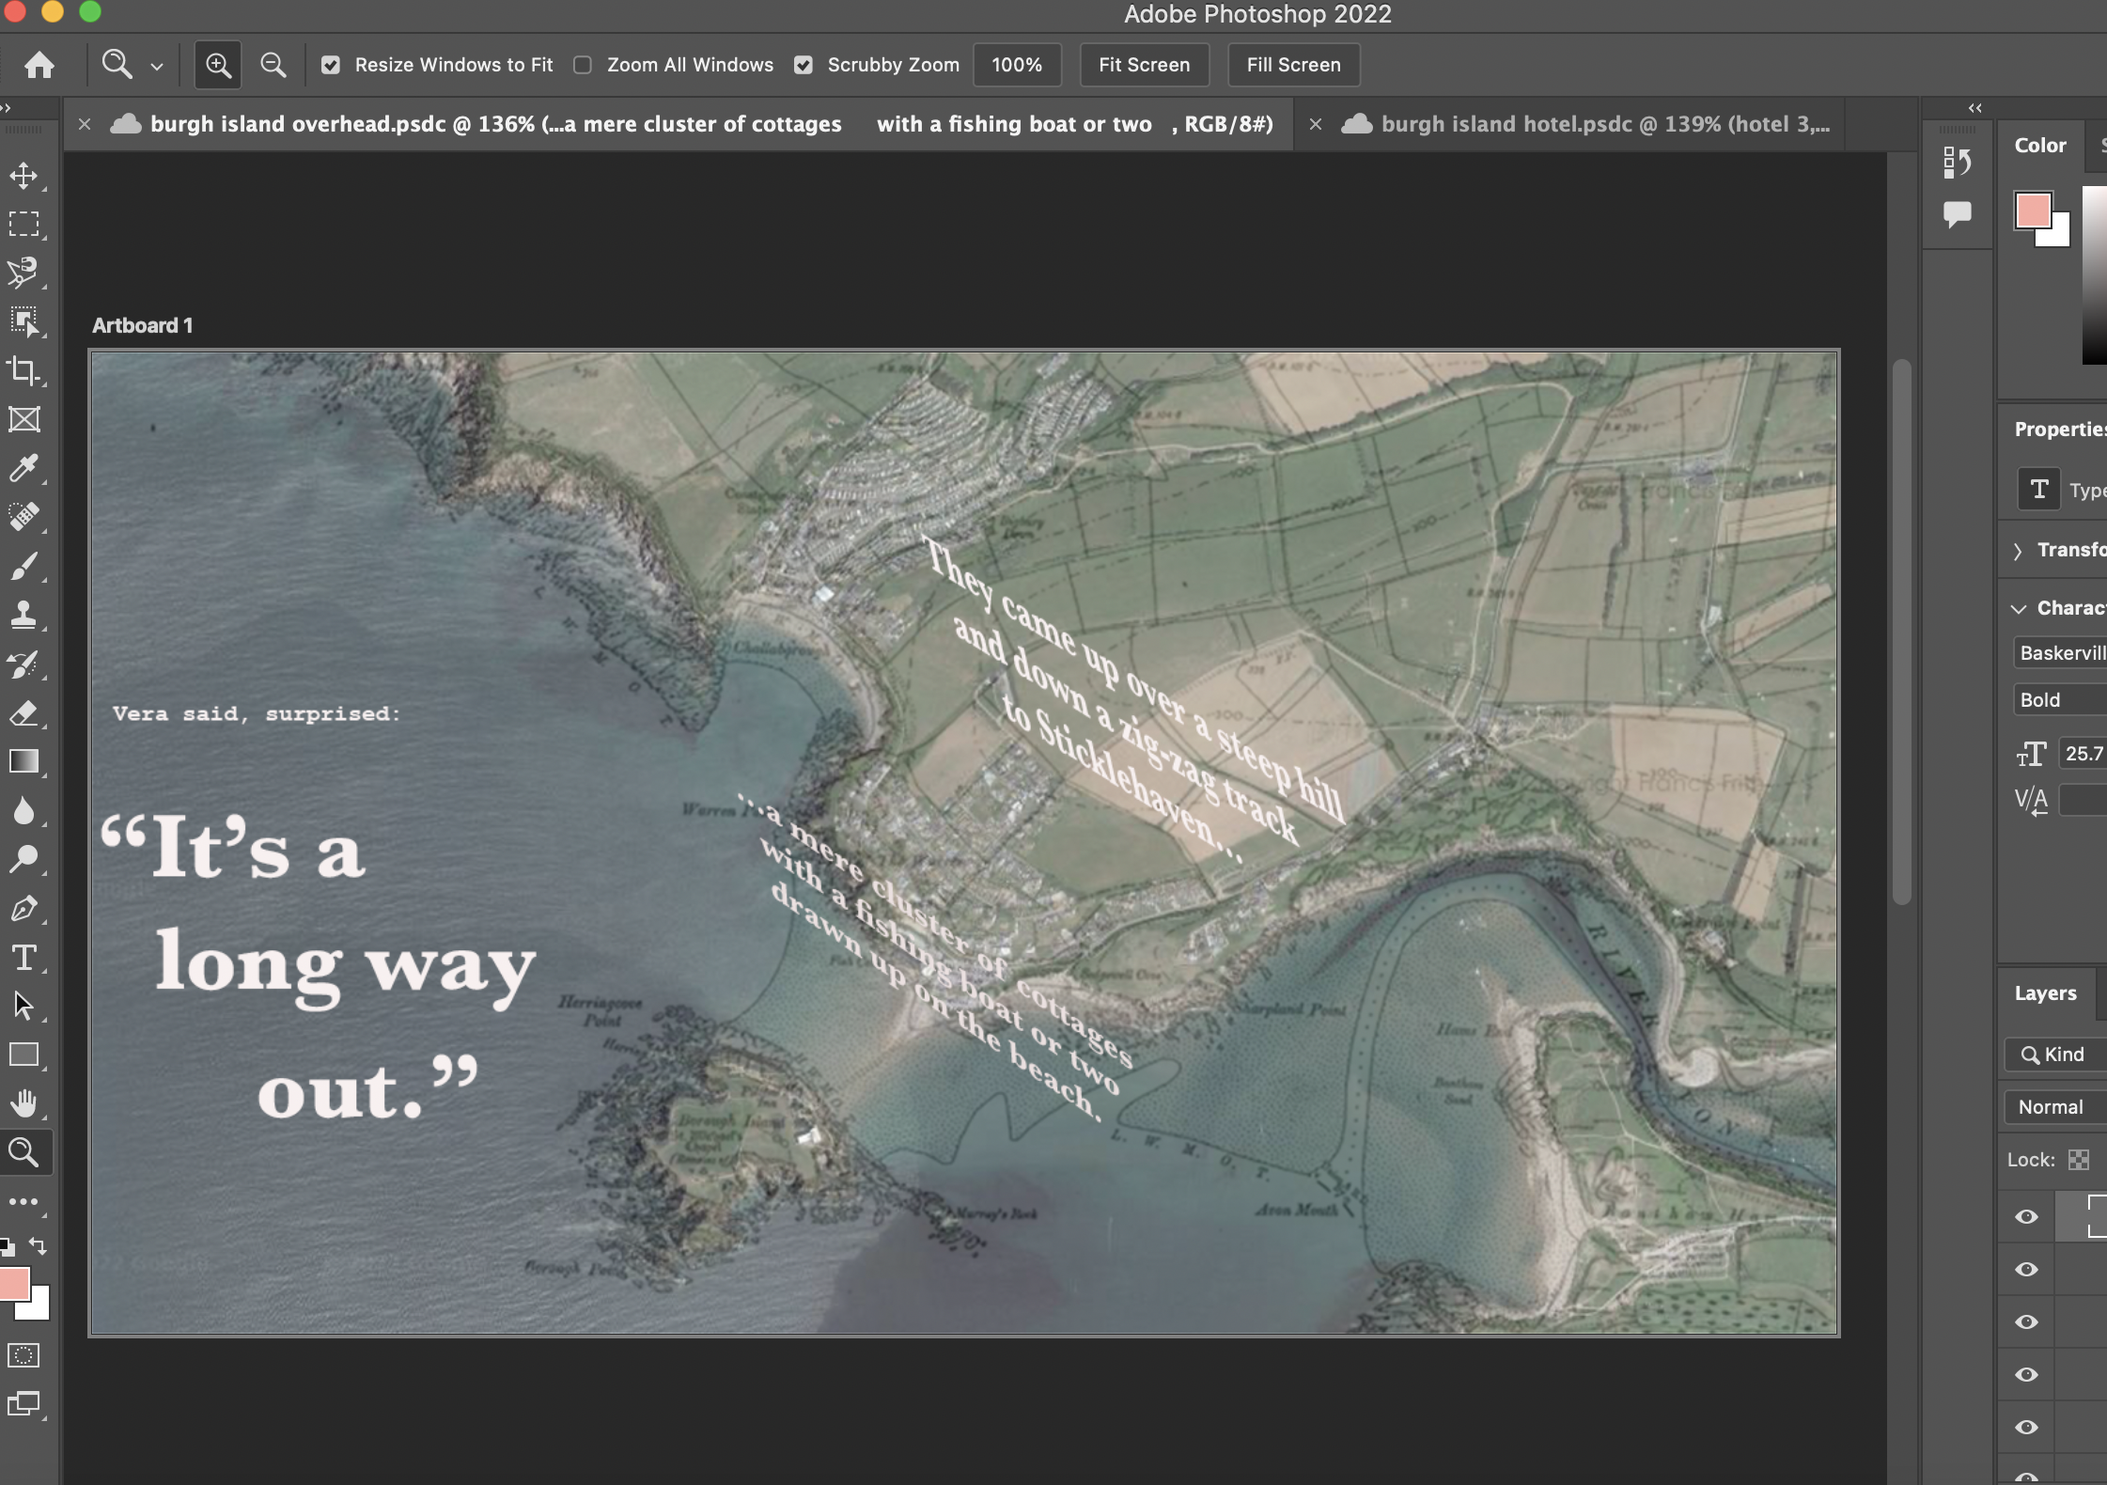This screenshot has height=1485, width=2107.
Task: Uncheck the Scrubby Zoom option
Action: click(804, 65)
